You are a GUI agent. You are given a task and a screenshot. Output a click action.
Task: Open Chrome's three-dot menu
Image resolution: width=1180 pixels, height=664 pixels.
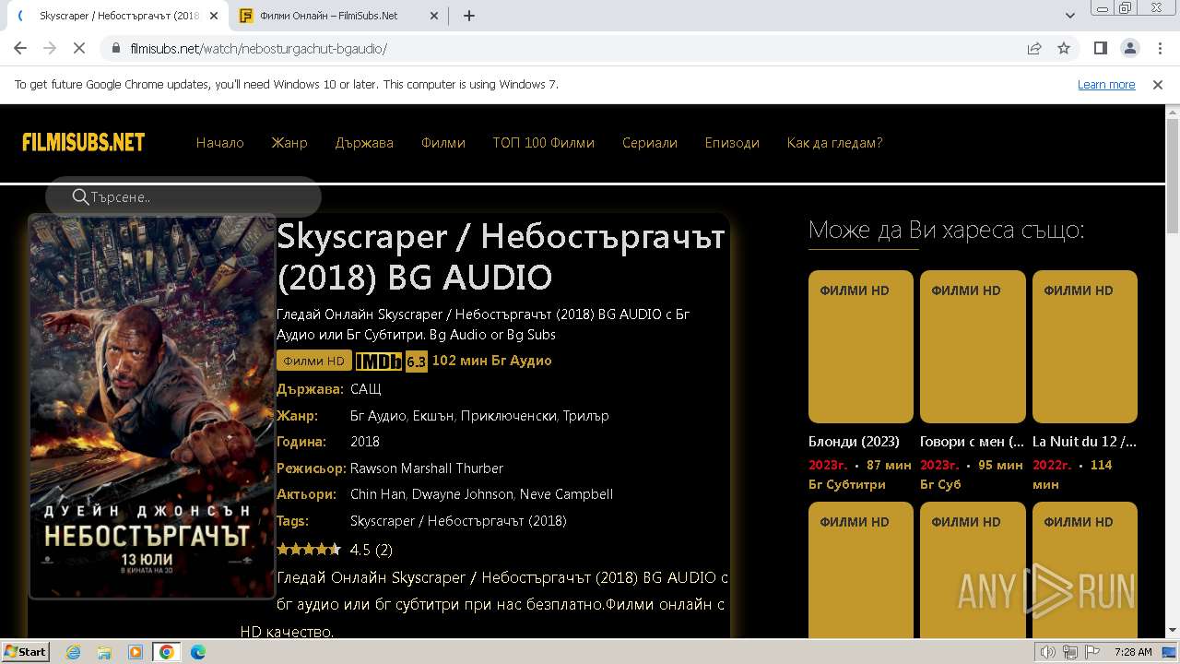[x=1158, y=48]
